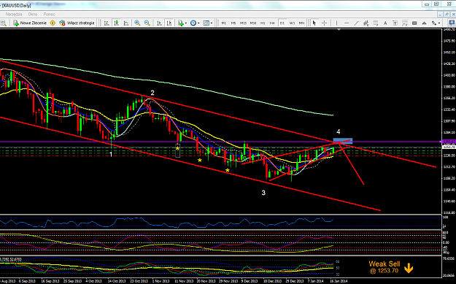Open the Narzędzia menu
Viewport: 456px width, 284px height.
14,14
